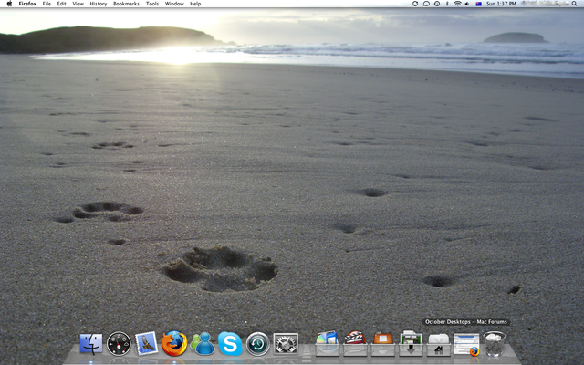Open the Wi-Fi status menu

457,4
